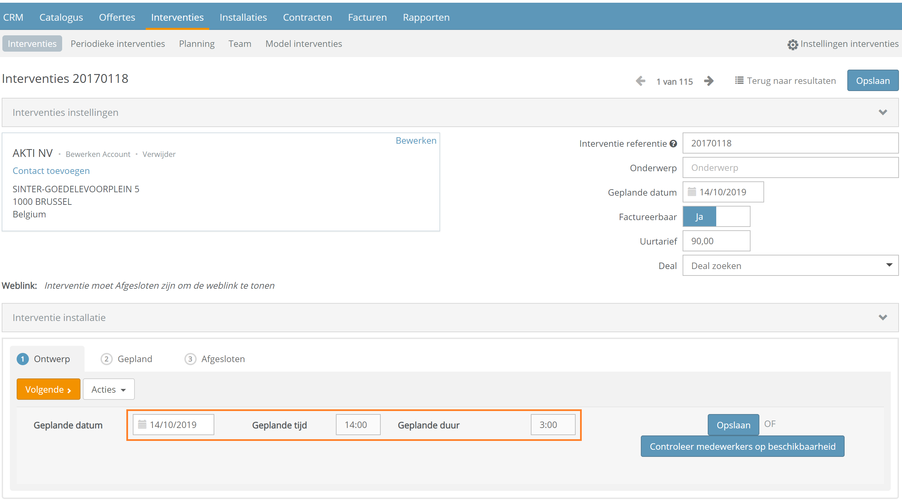Select the Gepland status tab
This screenshot has width=902, height=500.
click(x=127, y=359)
